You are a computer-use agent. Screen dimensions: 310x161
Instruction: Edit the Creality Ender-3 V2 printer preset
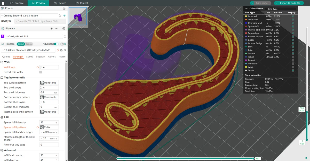[x=60, y=16]
